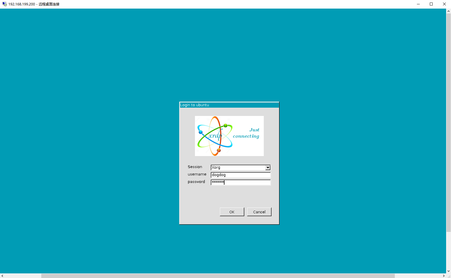Click the vertical scrollbar thumb
The height and width of the screenshot is (278, 451).
click(448, 123)
